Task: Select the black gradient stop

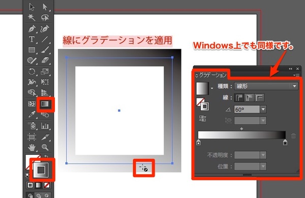Action: [285, 143]
